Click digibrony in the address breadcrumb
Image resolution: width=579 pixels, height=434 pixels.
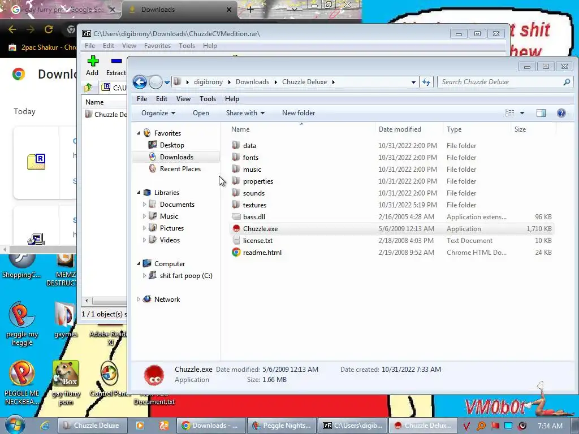coord(208,82)
